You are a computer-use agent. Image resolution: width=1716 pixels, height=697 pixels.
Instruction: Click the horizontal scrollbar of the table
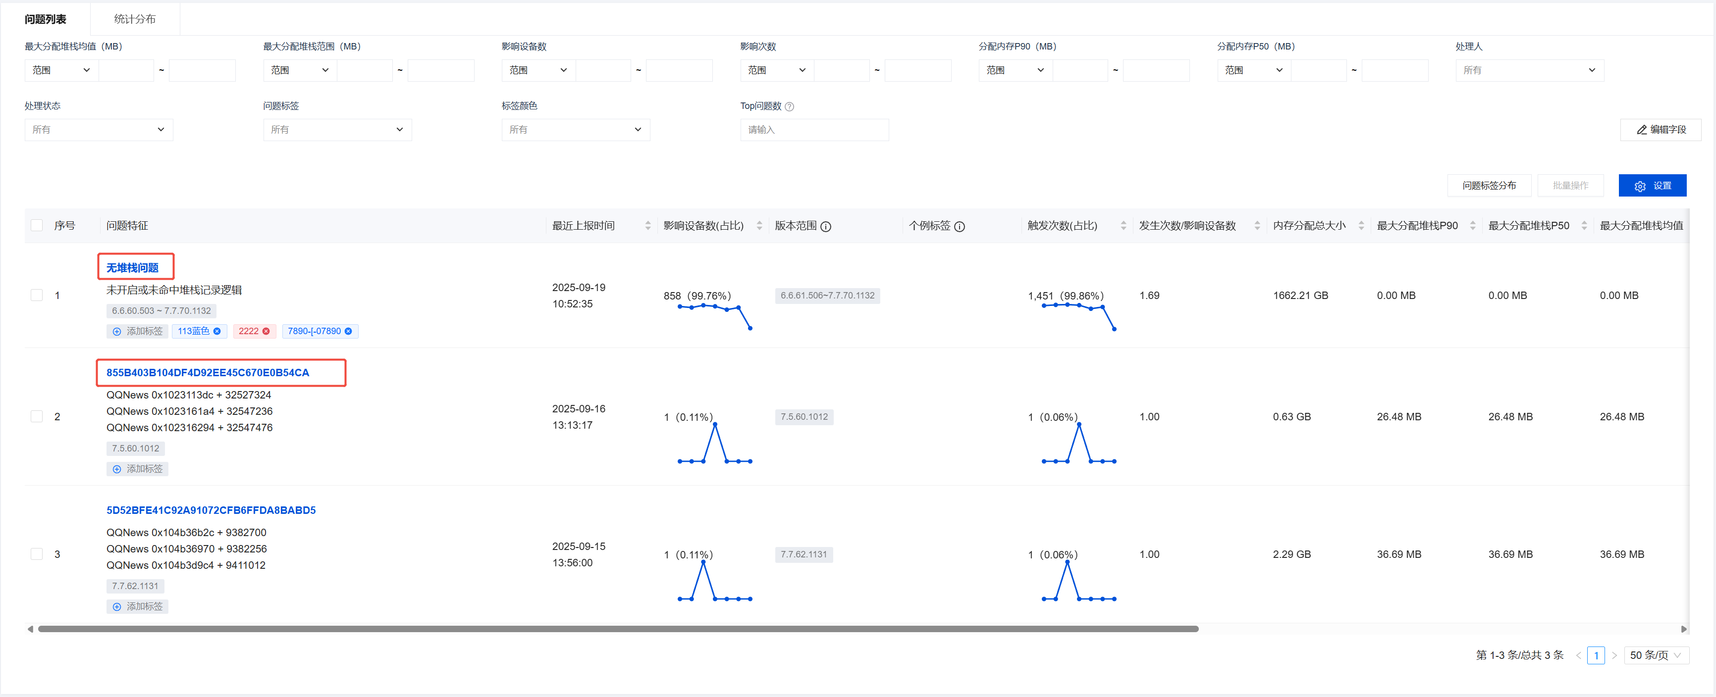point(618,628)
